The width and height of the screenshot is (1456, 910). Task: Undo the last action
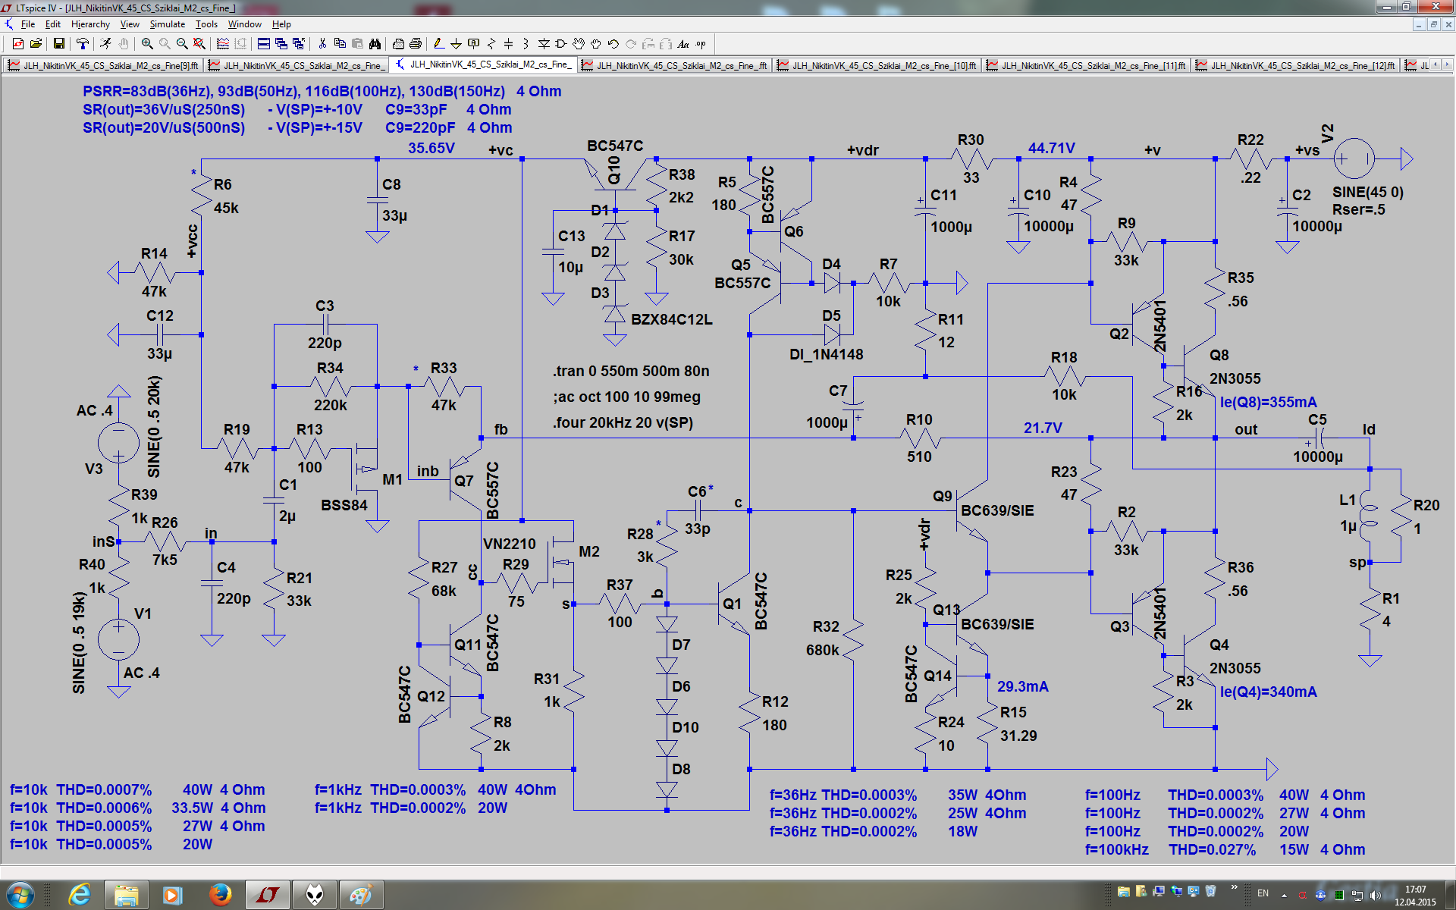pos(613,44)
